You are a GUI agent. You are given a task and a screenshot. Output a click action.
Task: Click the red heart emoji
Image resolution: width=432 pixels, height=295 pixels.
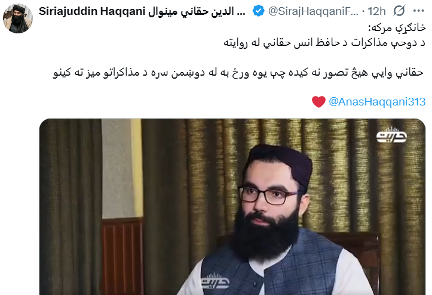click(x=318, y=102)
